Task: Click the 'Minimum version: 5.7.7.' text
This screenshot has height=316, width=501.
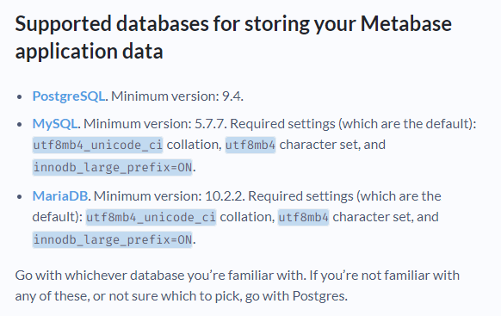Action: coord(155,124)
